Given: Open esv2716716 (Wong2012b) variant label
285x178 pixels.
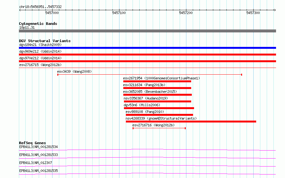Looking at the screenshot, I should pyautogui.click(x=153, y=125).
